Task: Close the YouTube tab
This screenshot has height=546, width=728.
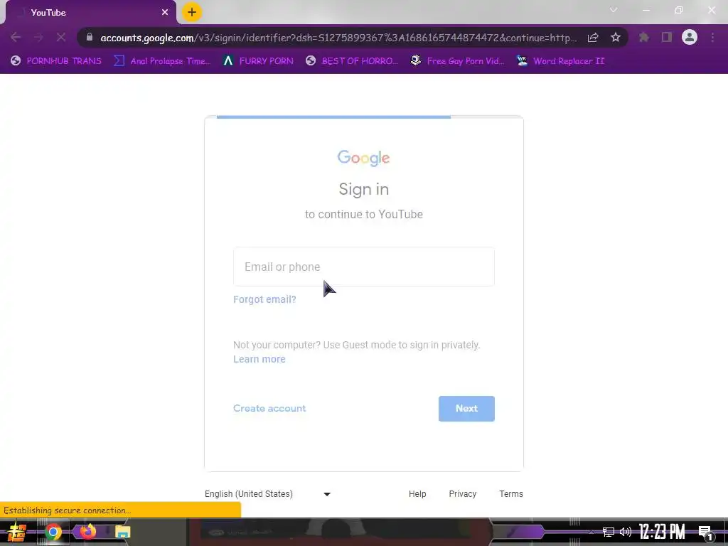Action: (165, 13)
